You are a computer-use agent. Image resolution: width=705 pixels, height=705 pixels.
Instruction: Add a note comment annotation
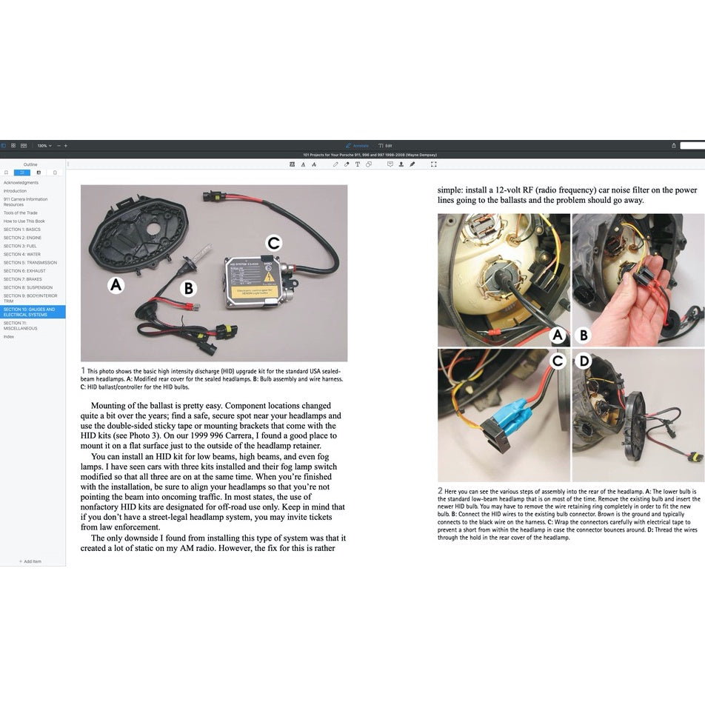(390, 164)
